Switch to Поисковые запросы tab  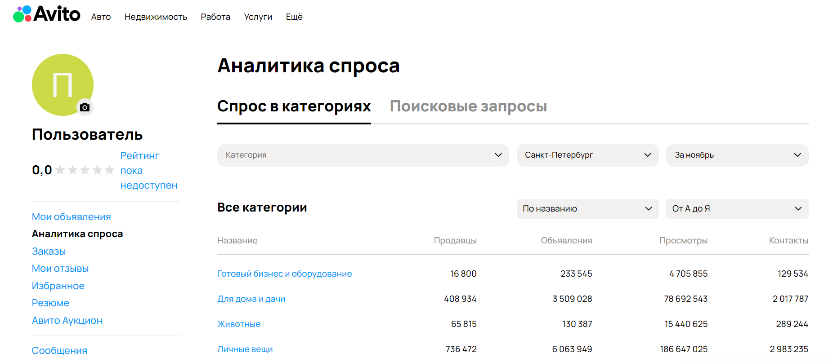468,106
